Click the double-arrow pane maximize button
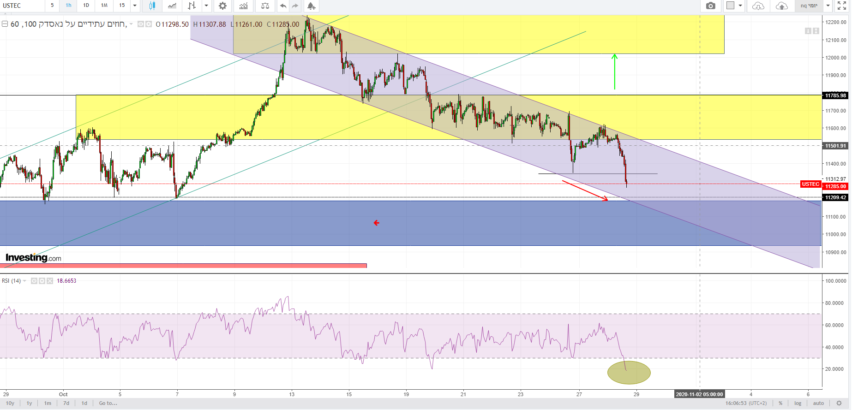This screenshot has height=410, width=852. [816, 31]
